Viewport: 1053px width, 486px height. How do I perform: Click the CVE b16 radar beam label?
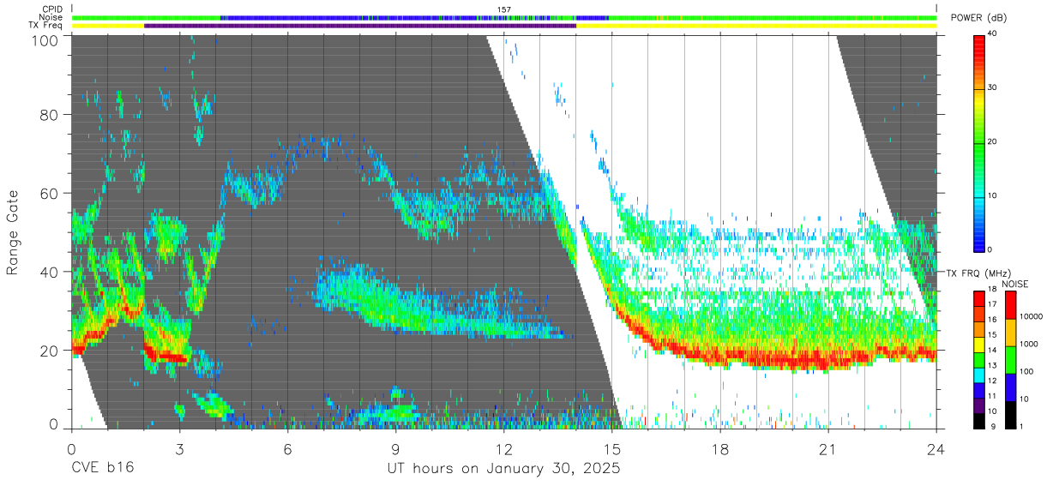click(x=102, y=469)
